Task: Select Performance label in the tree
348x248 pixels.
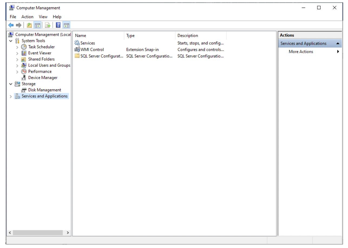Action: 40,71
